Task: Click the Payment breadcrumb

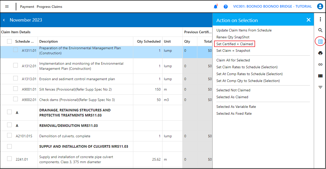Action: coord(27,7)
